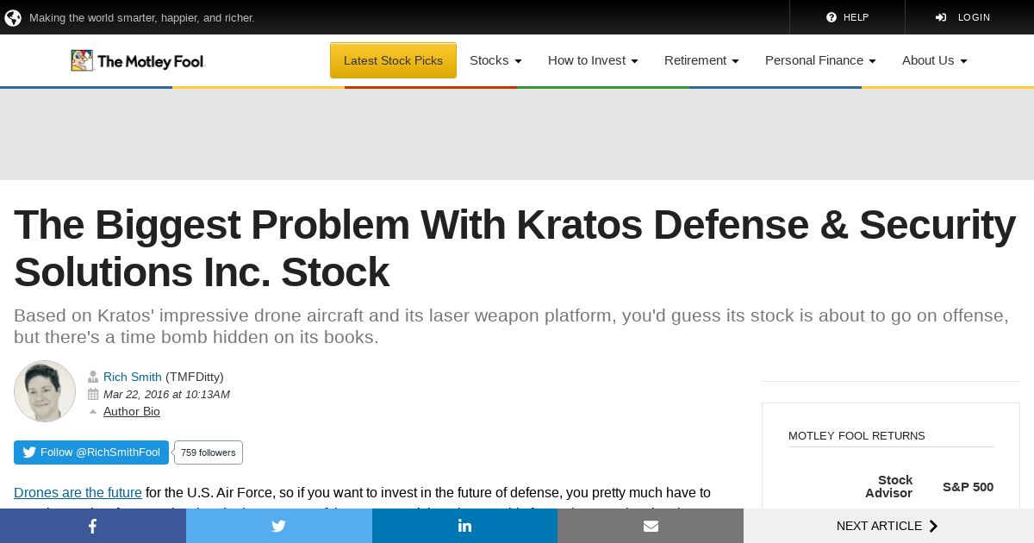Click the globe icon in top bar
This screenshot has height=543, width=1034.
(13, 17)
